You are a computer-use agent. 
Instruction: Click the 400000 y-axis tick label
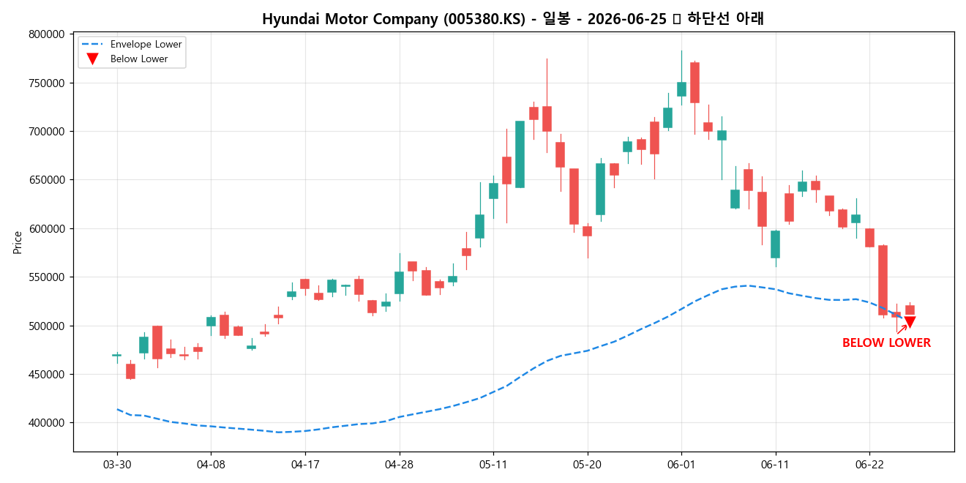tap(47, 423)
